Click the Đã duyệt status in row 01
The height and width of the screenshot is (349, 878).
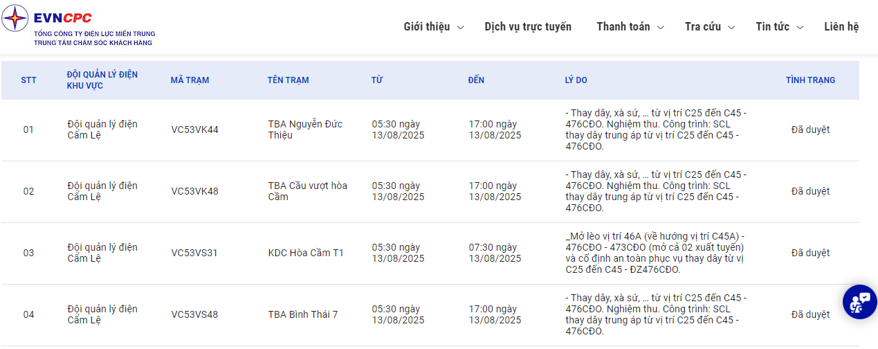810,129
